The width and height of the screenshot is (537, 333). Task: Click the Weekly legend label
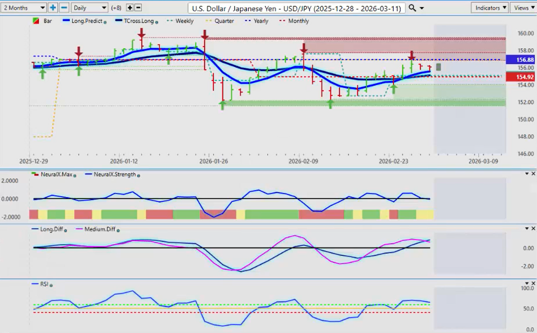184,21
